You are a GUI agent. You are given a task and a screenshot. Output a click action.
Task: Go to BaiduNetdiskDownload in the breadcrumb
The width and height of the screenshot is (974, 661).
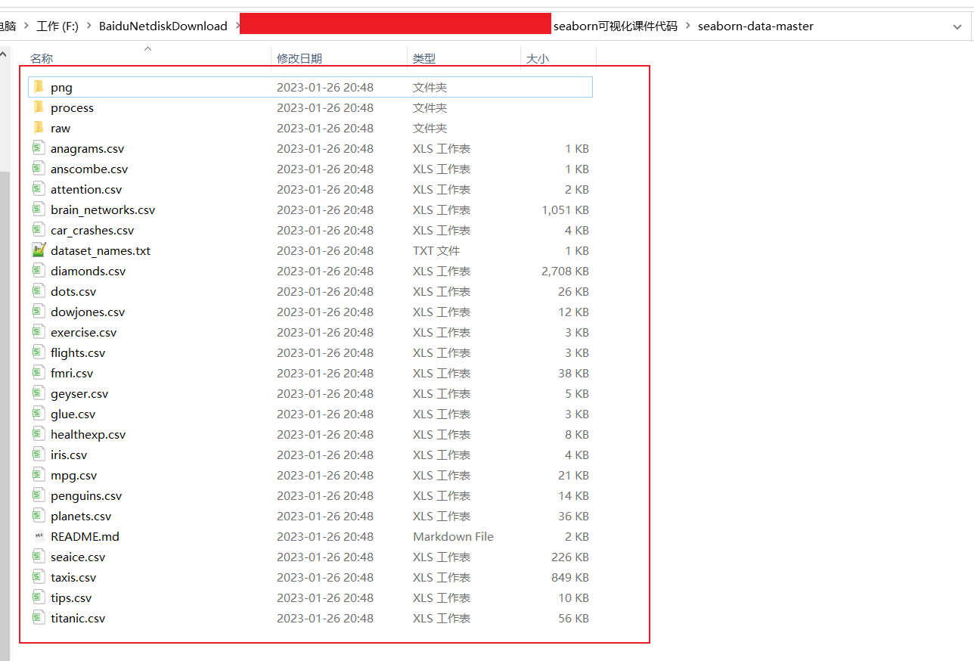click(x=163, y=26)
